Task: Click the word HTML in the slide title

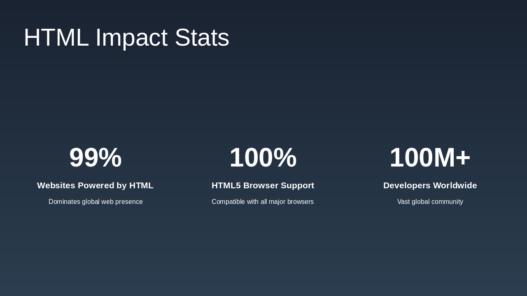Action: (56, 37)
